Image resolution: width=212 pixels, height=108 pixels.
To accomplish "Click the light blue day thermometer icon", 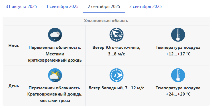I will point(178,75).
